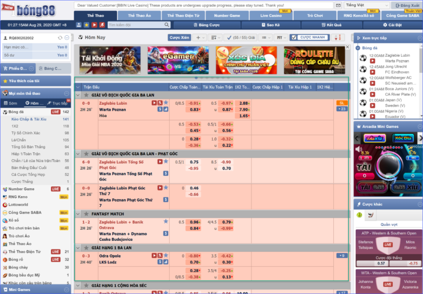Viewport: 423px width, 294px height.
Task: Open the MY odds type dropdown
Action: [x=281, y=38]
